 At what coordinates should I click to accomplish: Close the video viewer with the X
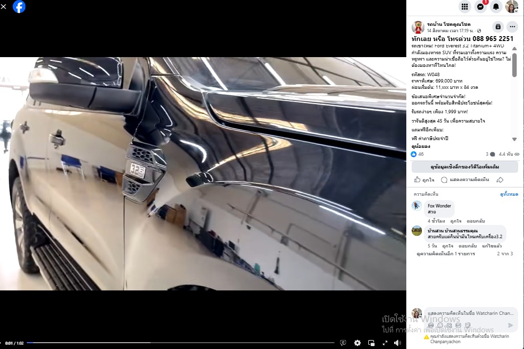tap(3, 7)
